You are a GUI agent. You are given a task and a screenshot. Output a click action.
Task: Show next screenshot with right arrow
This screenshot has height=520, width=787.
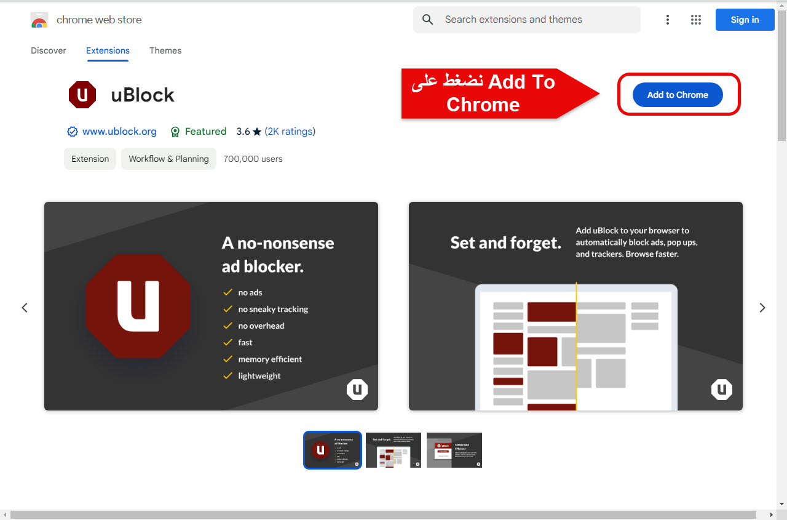762,308
